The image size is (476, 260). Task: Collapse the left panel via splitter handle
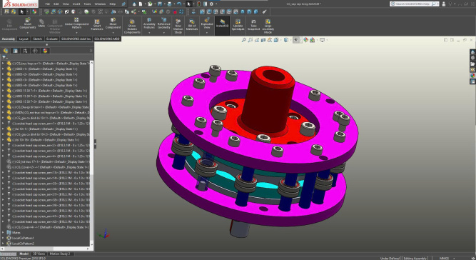tap(95, 144)
